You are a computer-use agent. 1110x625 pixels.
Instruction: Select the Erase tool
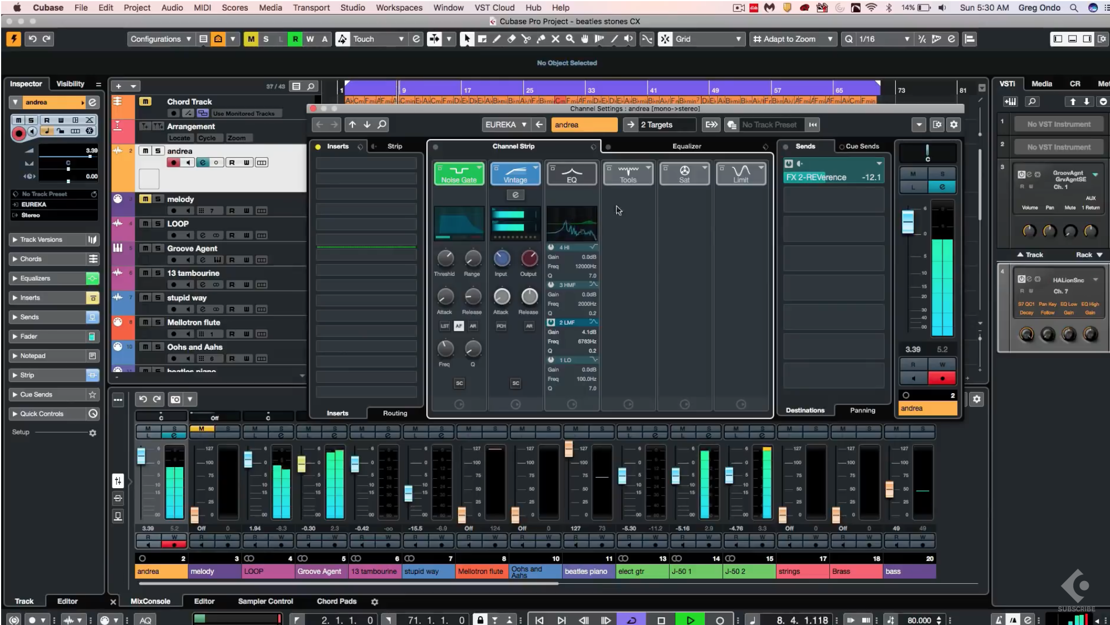512,39
